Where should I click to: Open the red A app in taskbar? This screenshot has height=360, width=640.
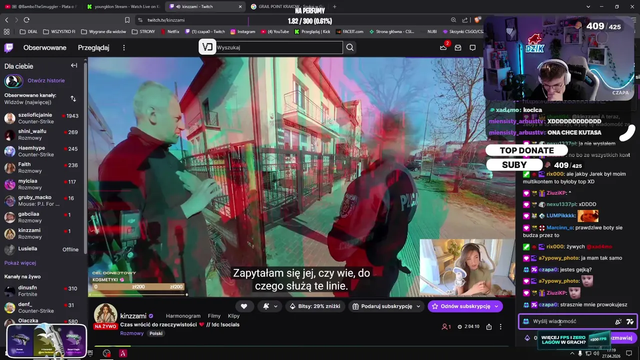(122, 353)
